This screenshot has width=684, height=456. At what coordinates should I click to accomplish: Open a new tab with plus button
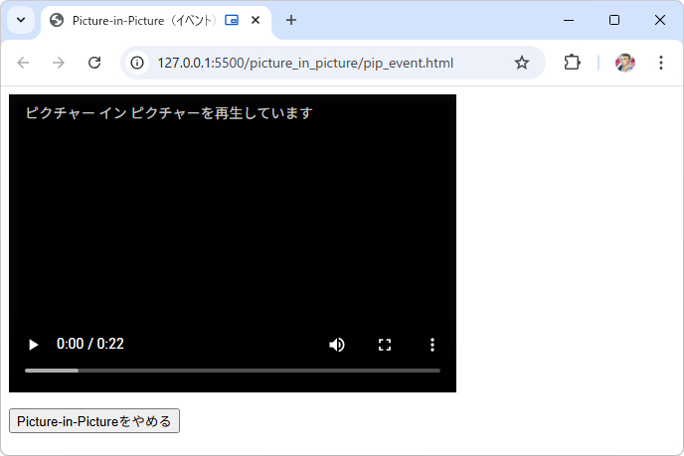291,20
